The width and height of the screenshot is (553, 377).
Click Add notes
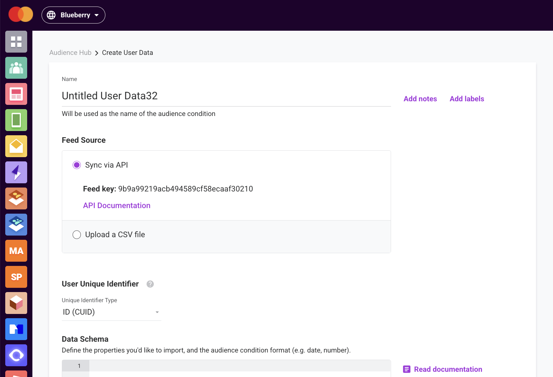(x=420, y=99)
